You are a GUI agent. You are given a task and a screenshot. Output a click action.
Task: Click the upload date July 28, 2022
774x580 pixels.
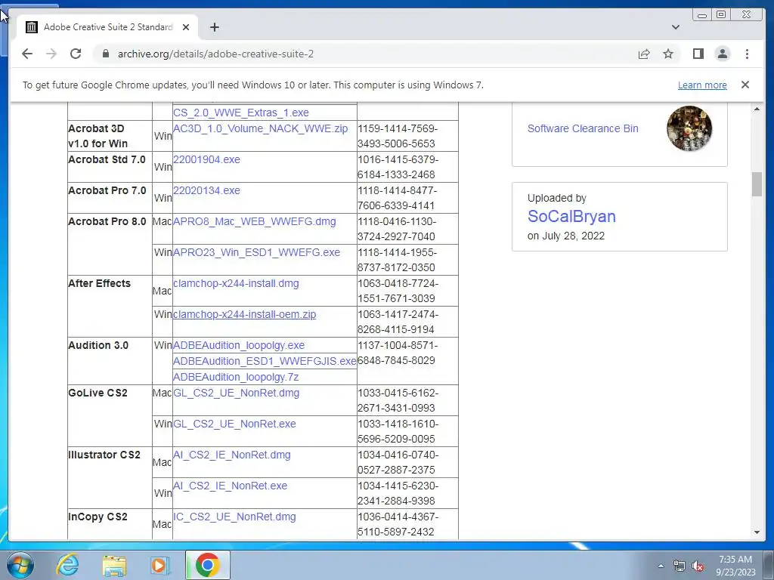pyautogui.click(x=573, y=236)
